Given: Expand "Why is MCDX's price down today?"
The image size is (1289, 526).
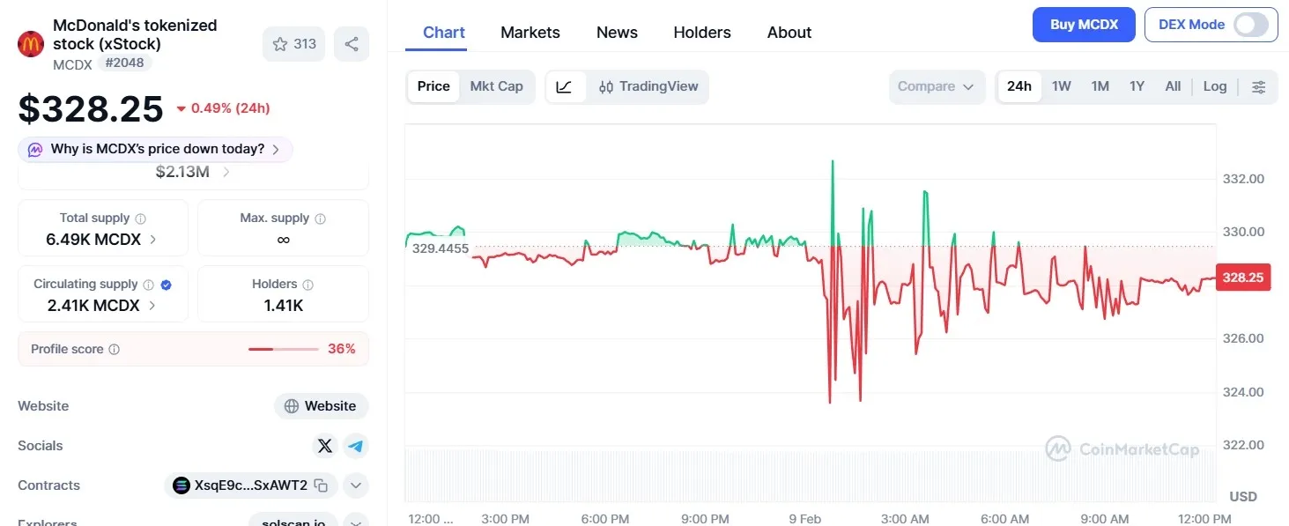Looking at the screenshot, I should 157,150.
